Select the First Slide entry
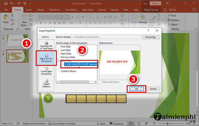This screenshot has height=126, width=199. (x=65, y=47)
